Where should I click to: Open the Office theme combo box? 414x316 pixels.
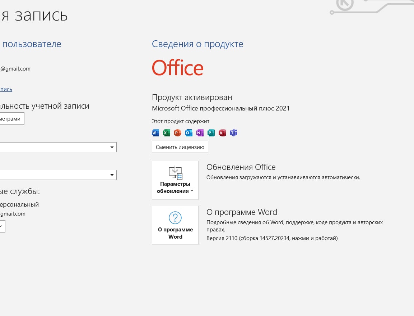tap(57, 175)
